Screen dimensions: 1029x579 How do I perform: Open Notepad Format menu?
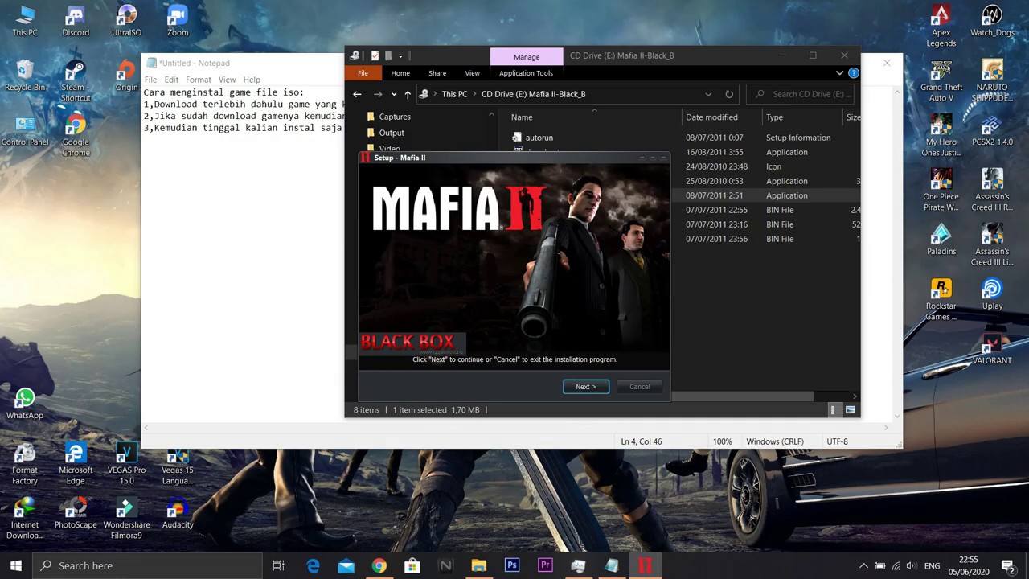(198, 80)
